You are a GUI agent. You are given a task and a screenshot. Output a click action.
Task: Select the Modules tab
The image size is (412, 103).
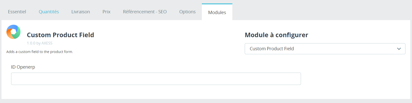click(x=217, y=12)
